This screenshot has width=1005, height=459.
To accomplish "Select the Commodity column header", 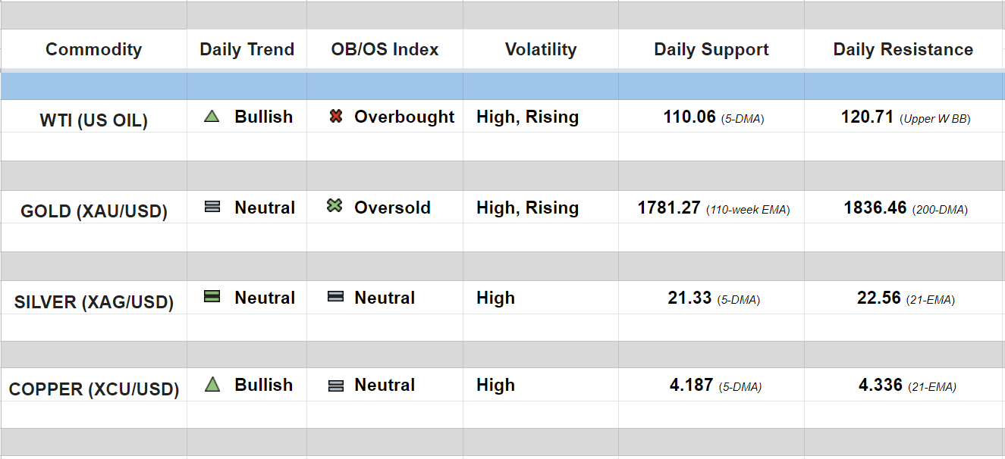I will coord(93,50).
